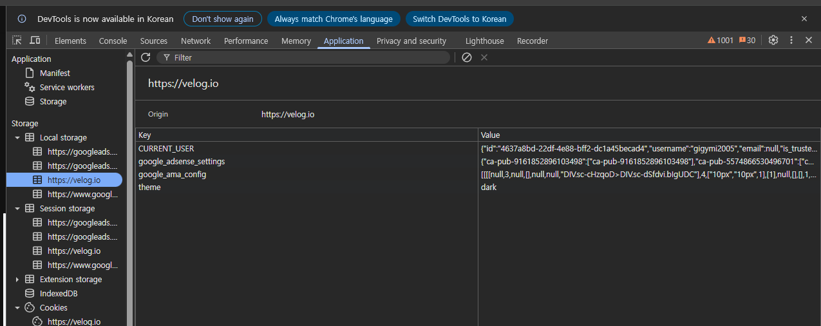Click the Key column header
The width and height of the screenshot is (821, 326).
pyautogui.click(x=307, y=135)
